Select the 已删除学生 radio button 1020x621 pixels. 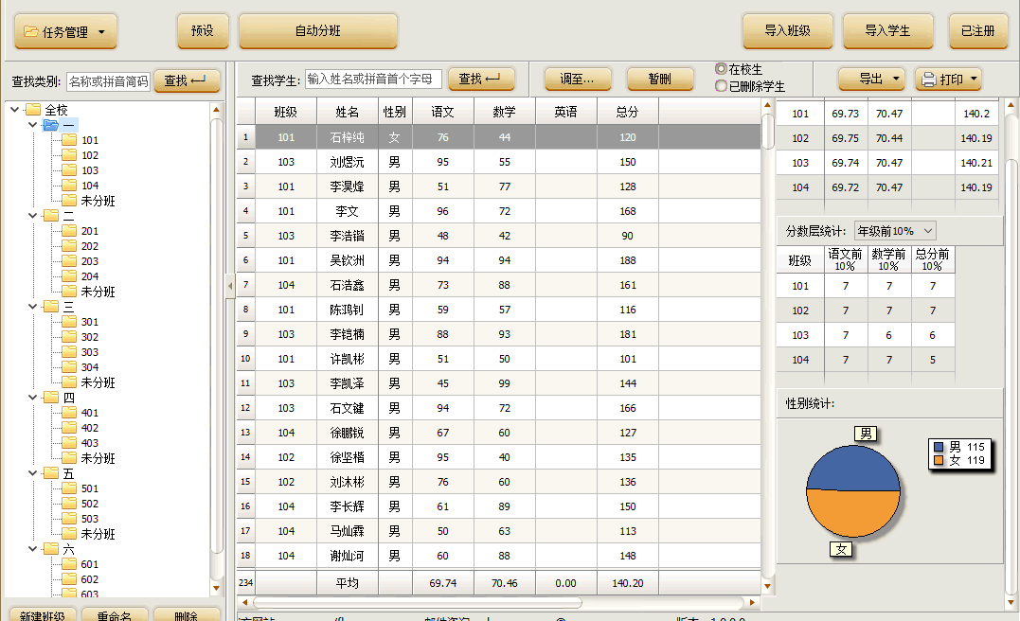point(722,86)
